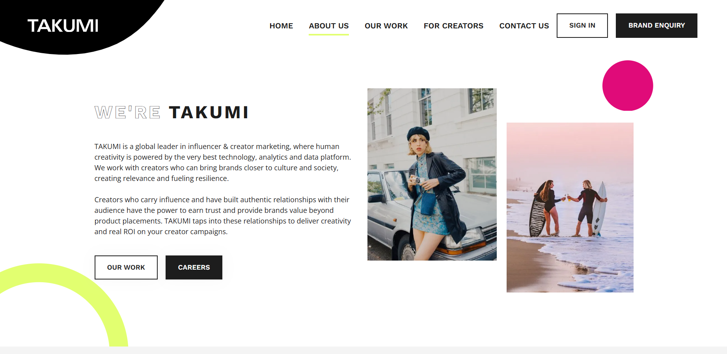Click the WE'RE TAKUMI heading
This screenshot has height=354, width=727.
click(x=171, y=112)
